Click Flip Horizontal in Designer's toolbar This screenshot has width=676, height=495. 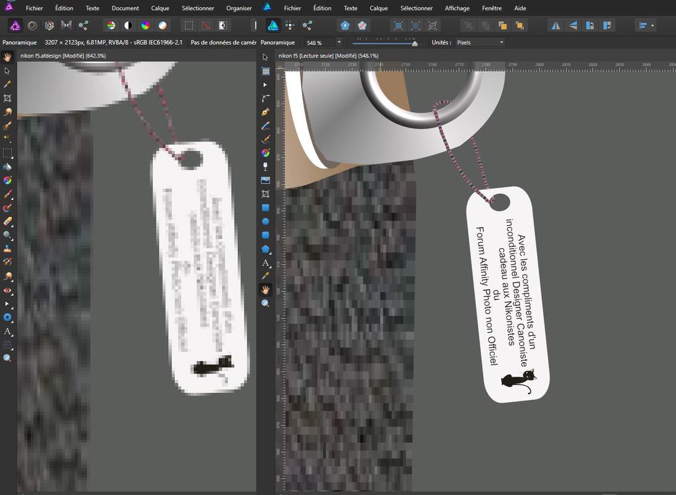(x=556, y=26)
